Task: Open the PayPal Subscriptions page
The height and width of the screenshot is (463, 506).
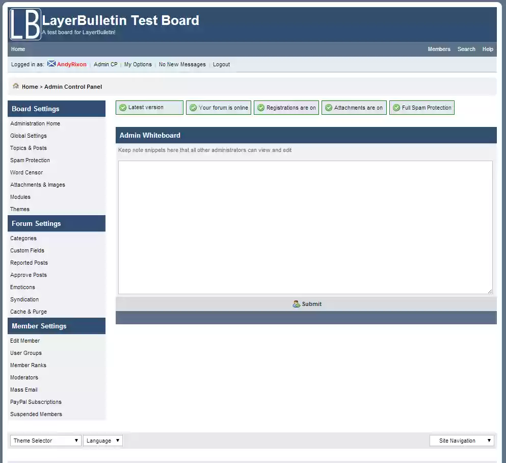Action: pos(36,402)
